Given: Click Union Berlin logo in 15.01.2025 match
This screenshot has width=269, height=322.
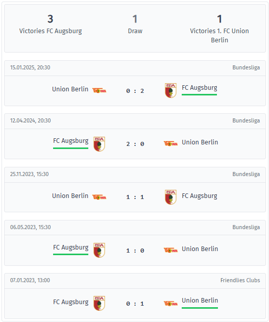Looking at the screenshot, I should pos(99,90).
